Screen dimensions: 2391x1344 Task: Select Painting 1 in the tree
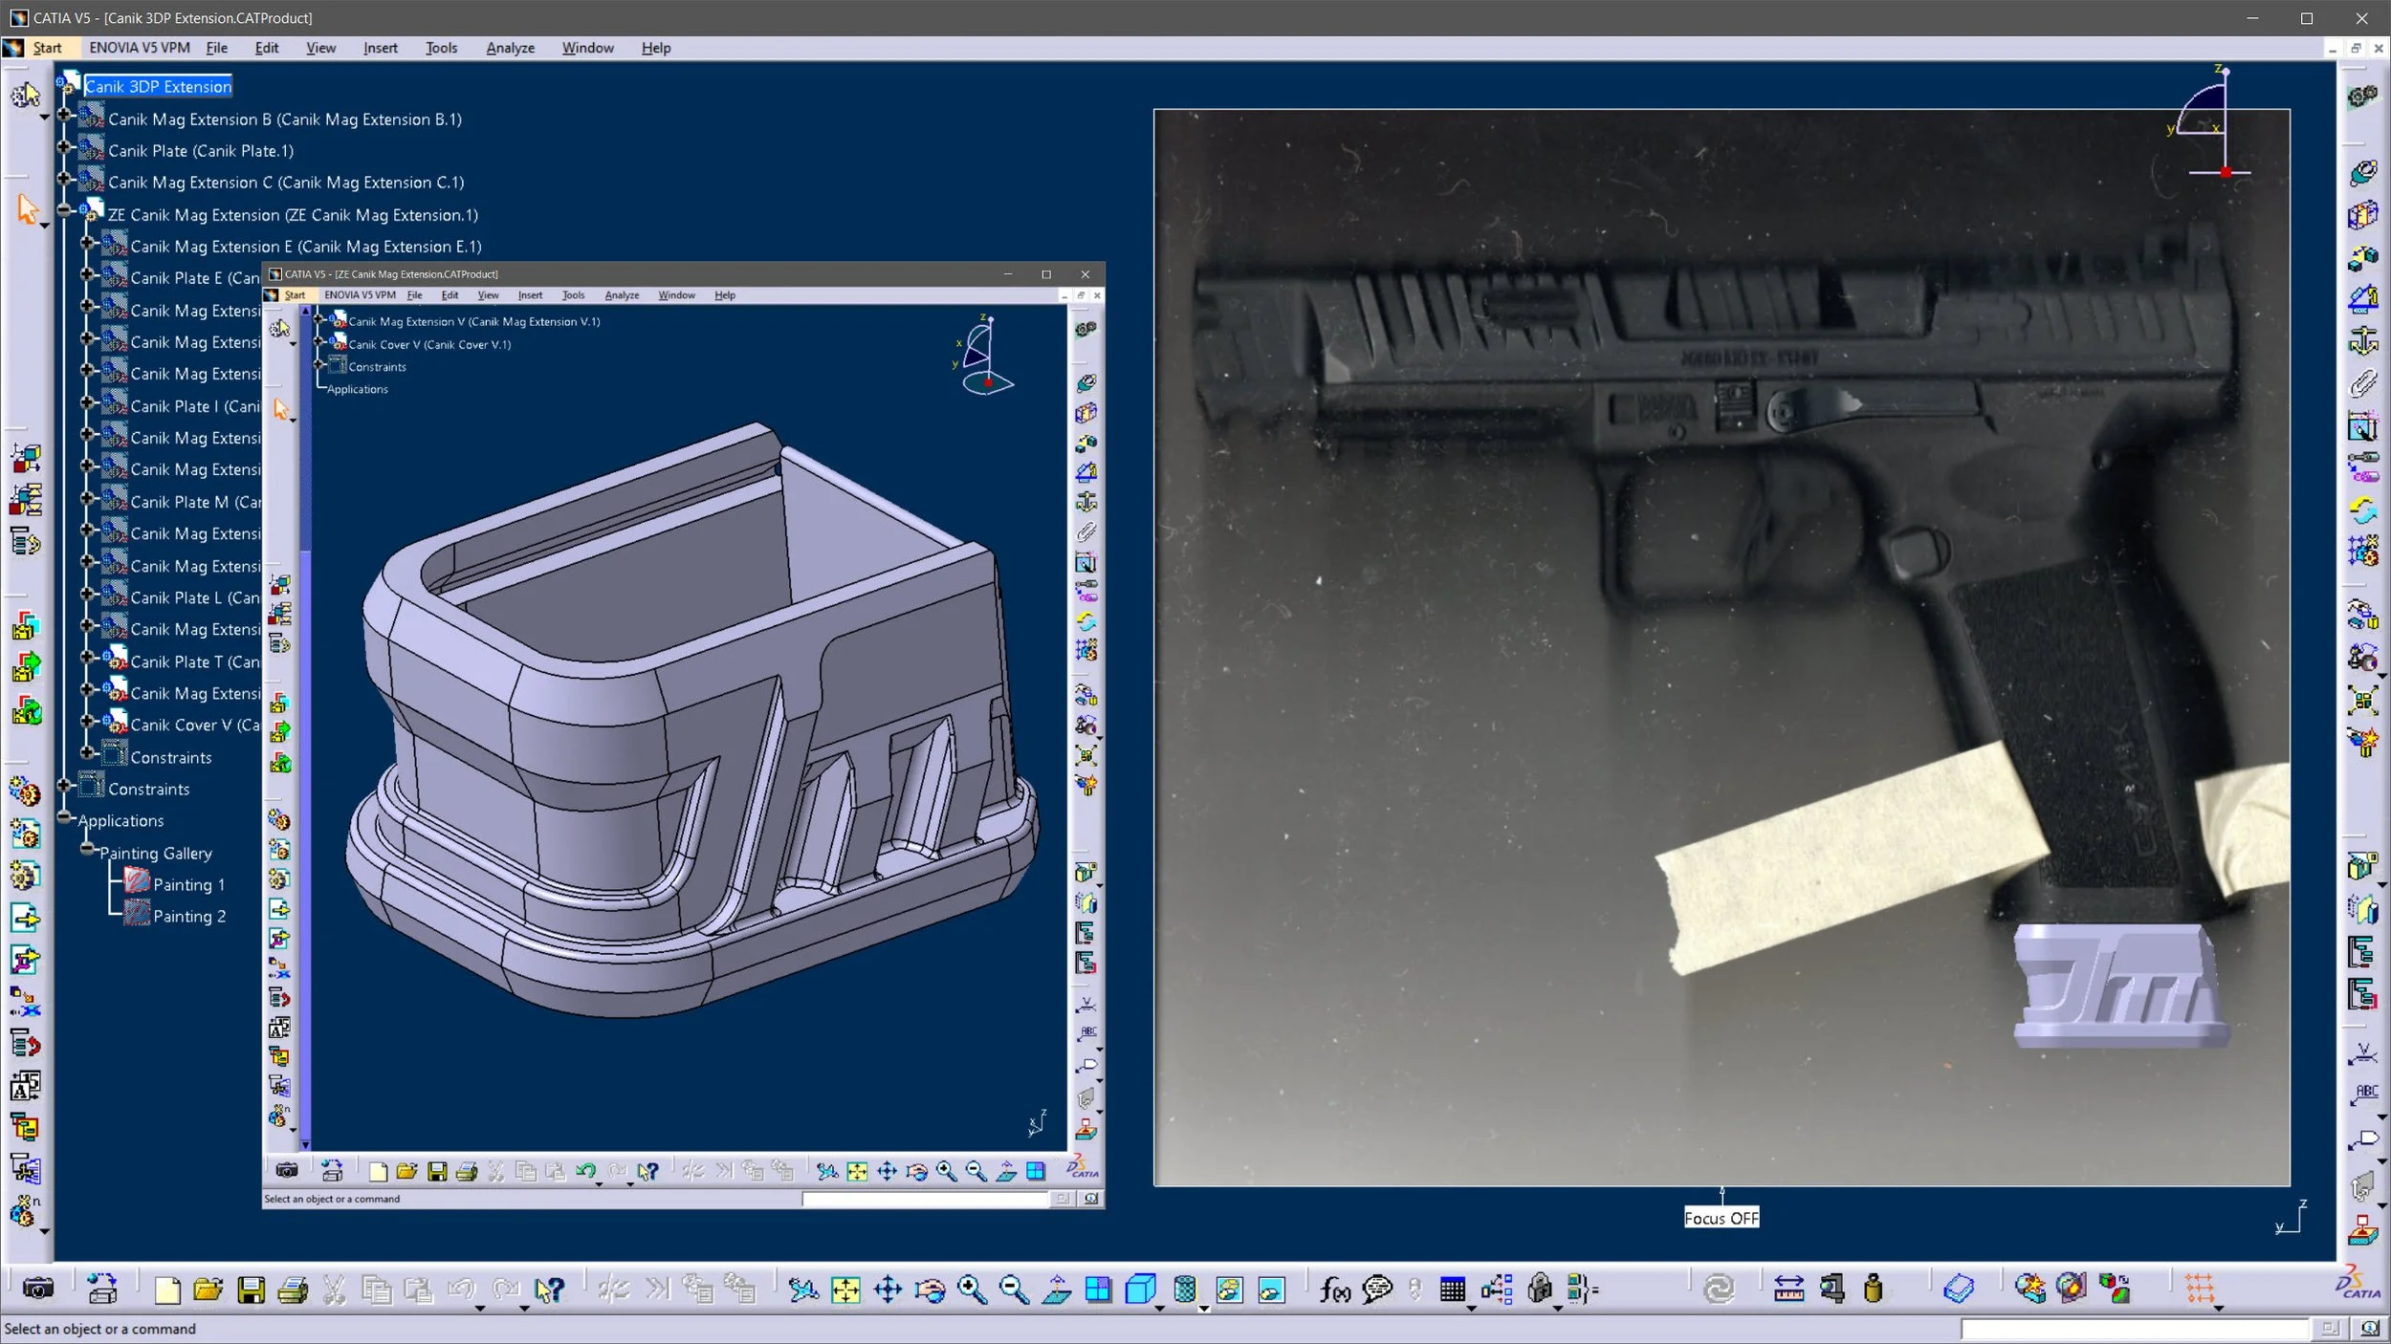click(x=188, y=884)
